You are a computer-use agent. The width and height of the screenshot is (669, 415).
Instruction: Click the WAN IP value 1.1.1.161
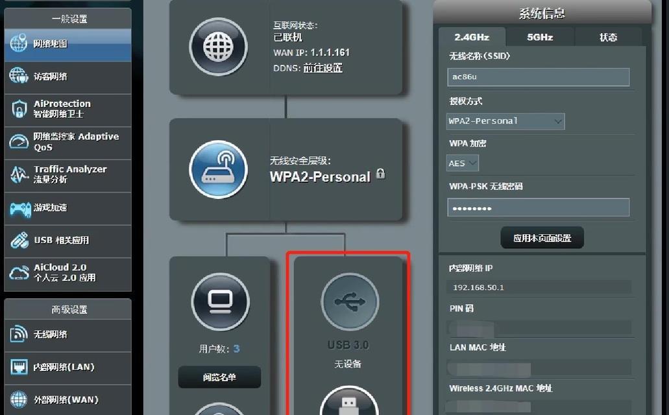pos(330,53)
